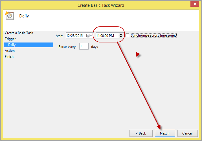202x141 pixels.
Task: Click the Recur every days input box
Action: pos(84,46)
